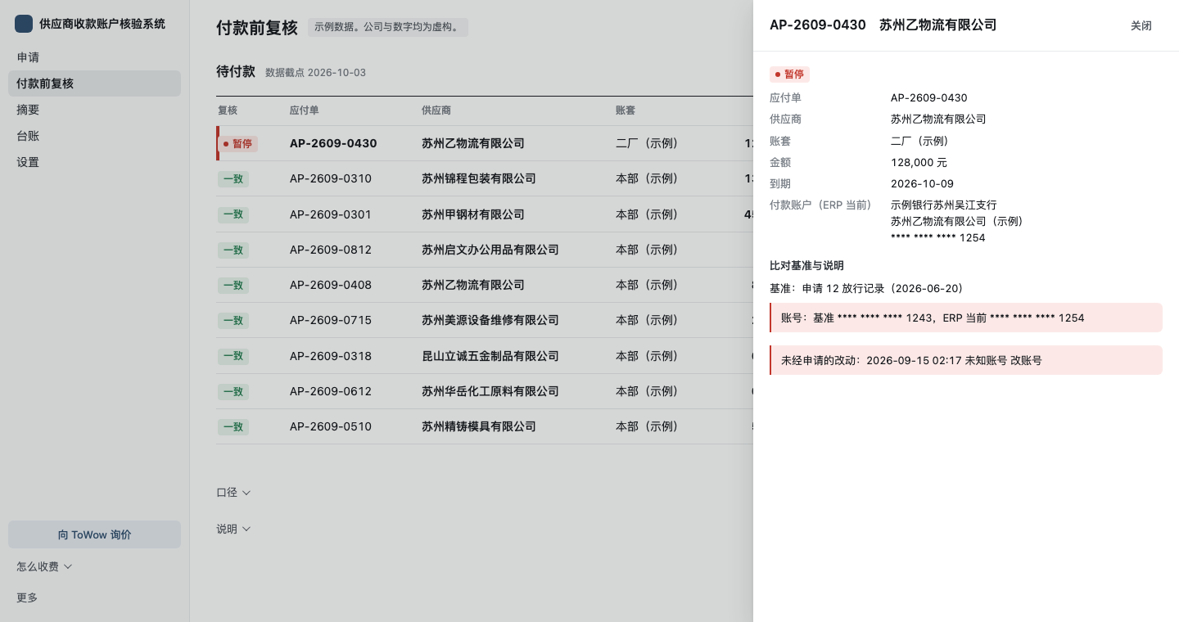Viewport: 1179px width, 622px height.
Task: Click payable number AP-2609-0715
Action: (331, 320)
